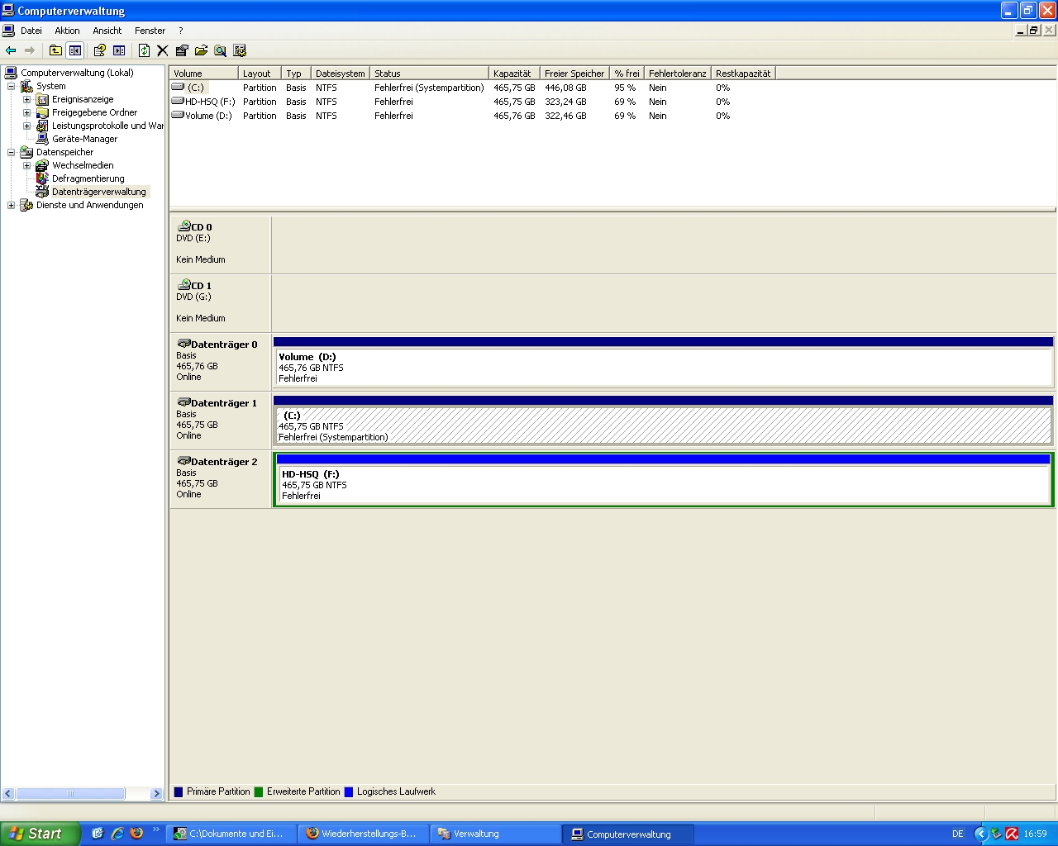Select the Datenträger 2 disk label
This screenshot has height=846, width=1058.
[220, 479]
